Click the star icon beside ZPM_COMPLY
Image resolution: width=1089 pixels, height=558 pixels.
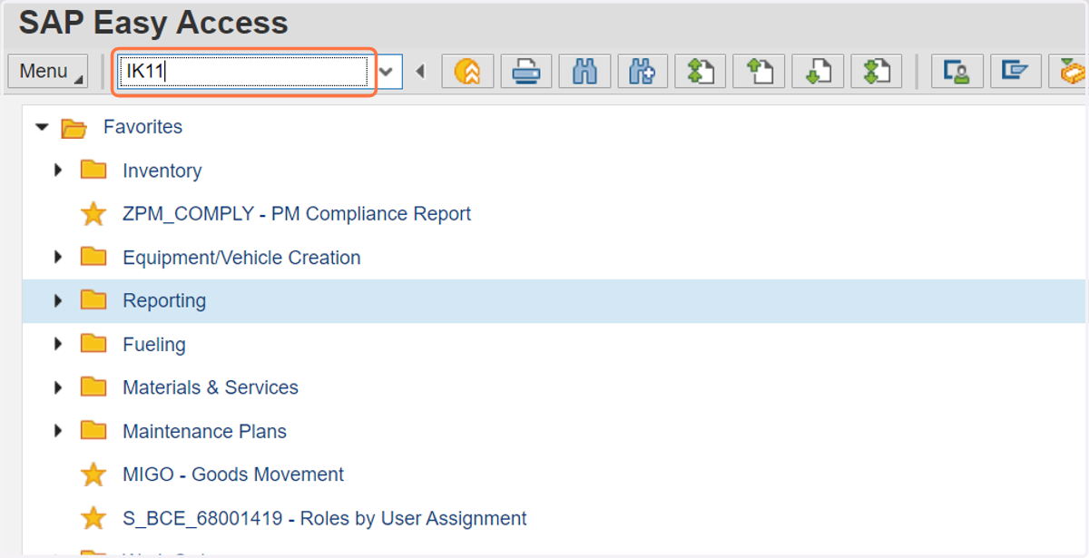93,214
